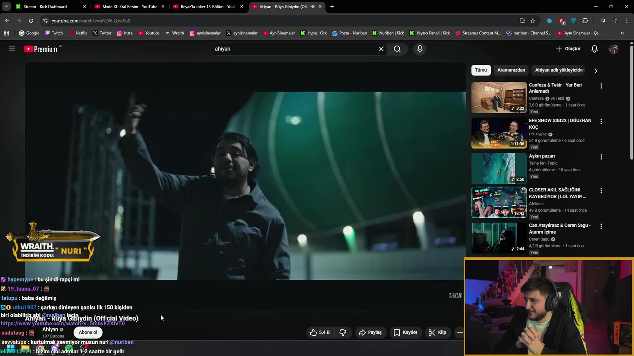Open the red extension with badge 1

point(562,21)
